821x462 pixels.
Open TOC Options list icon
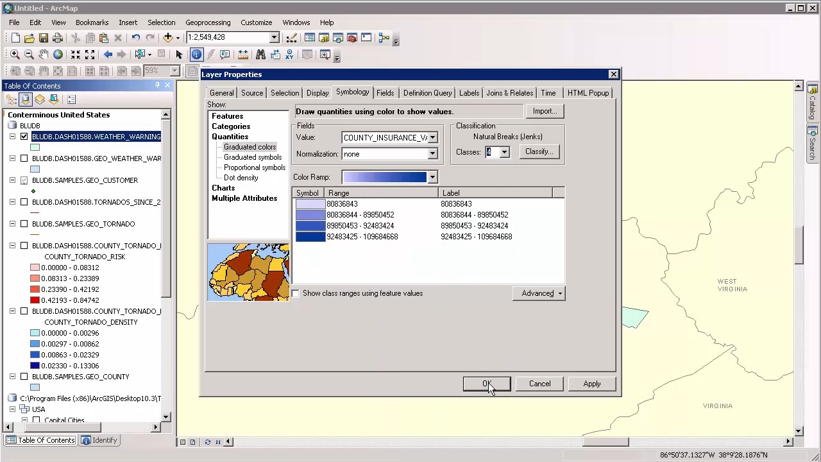tap(71, 99)
